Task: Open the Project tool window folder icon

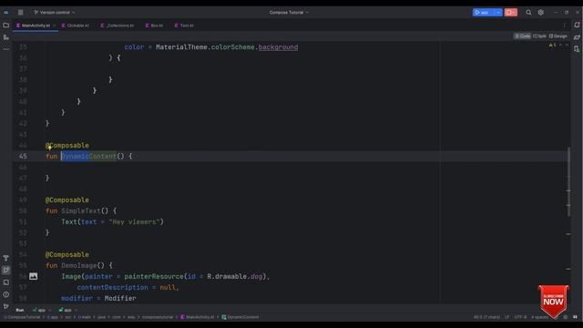Action: [6, 26]
